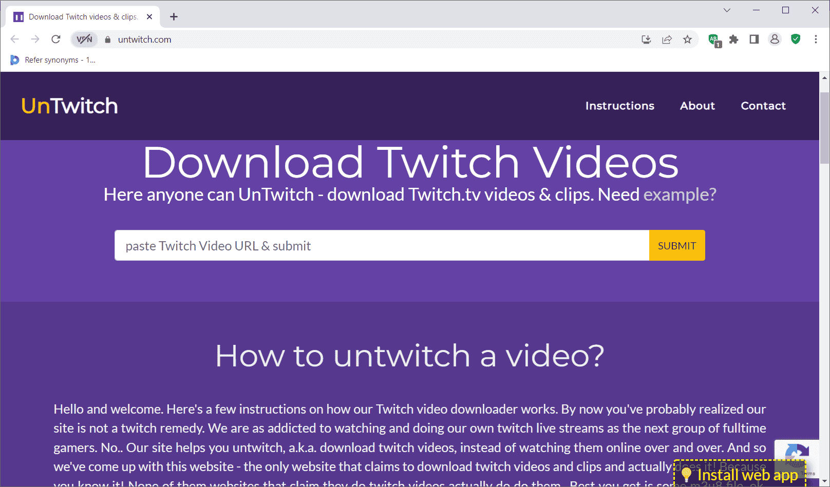Click the VPN extension icon in address bar
The height and width of the screenshot is (487, 830).
(84, 40)
